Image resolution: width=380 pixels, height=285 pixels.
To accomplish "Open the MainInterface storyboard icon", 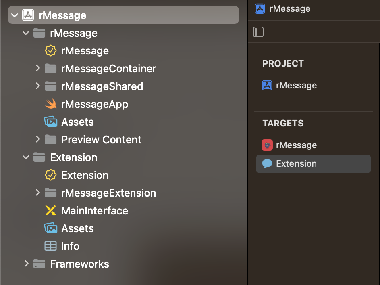I will click(50, 211).
